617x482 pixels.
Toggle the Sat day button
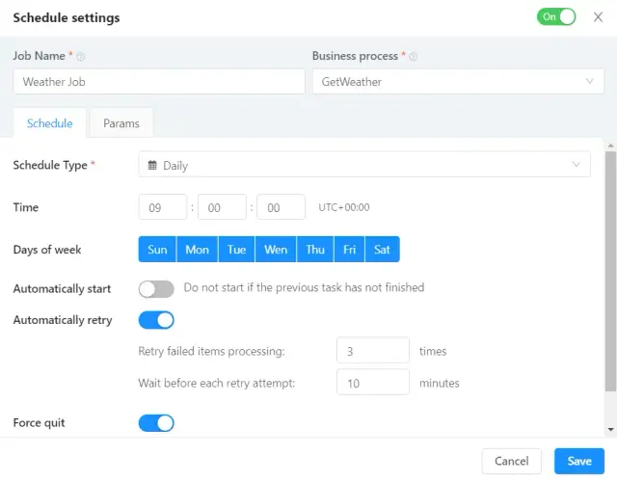click(383, 250)
